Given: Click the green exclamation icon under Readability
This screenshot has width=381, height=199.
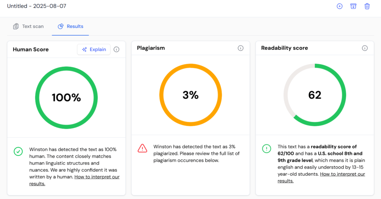Looking at the screenshot, I should pyautogui.click(x=266, y=148).
